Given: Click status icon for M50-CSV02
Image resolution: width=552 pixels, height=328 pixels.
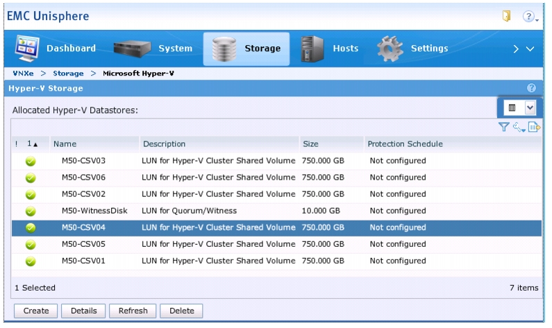Looking at the screenshot, I should pyautogui.click(x=31, y=194).
